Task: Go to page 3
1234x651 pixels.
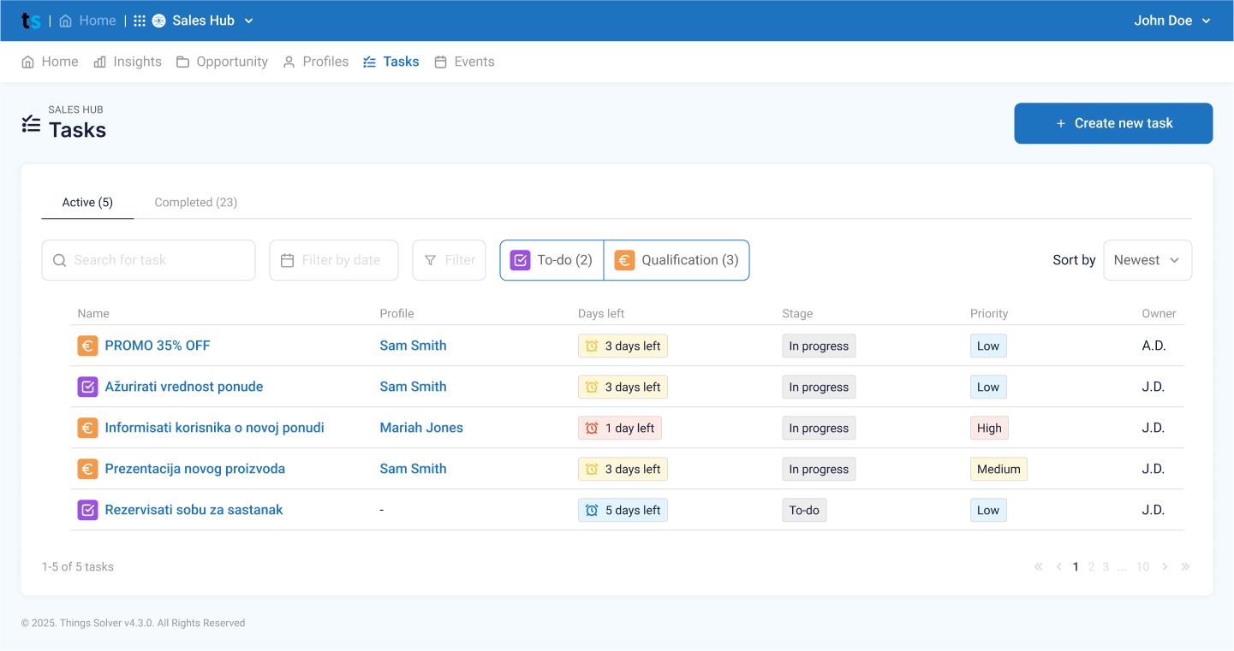Action: tap(1106, 566)
